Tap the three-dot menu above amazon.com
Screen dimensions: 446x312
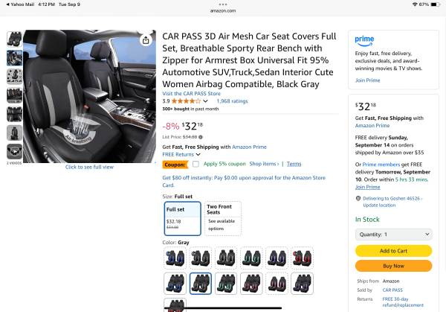[x=223, y=4]
